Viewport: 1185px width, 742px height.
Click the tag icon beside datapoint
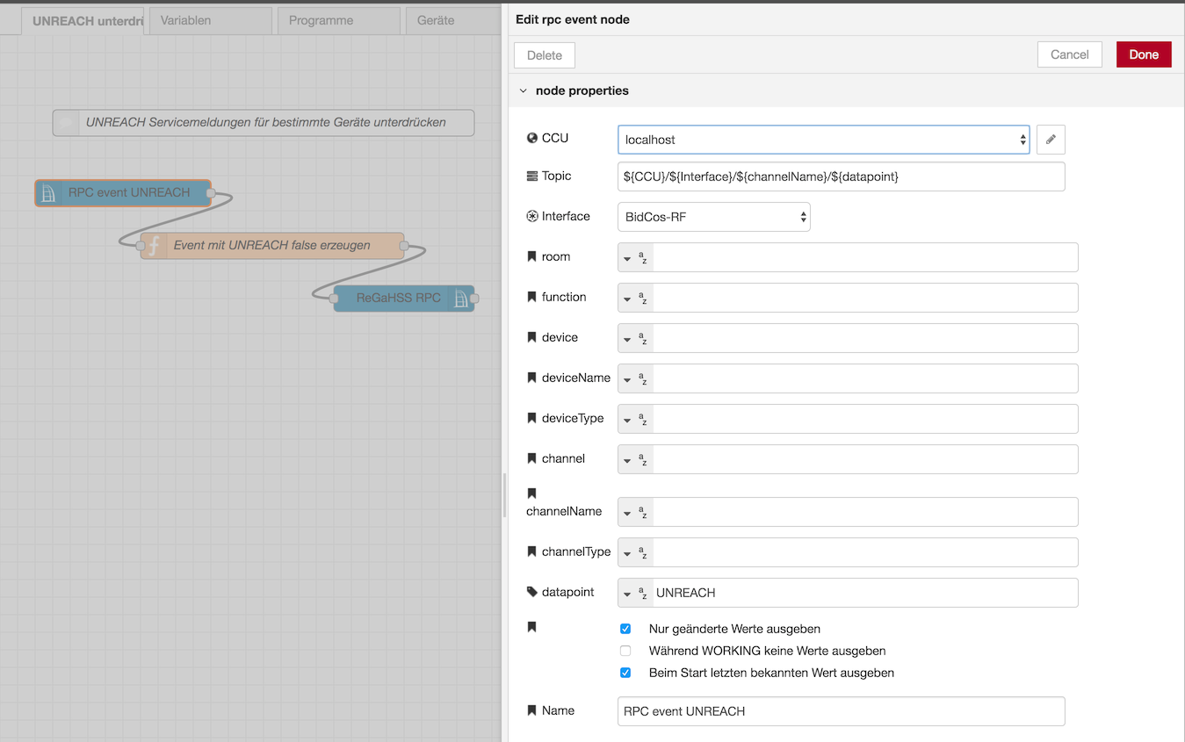click(x=531, y=592)
